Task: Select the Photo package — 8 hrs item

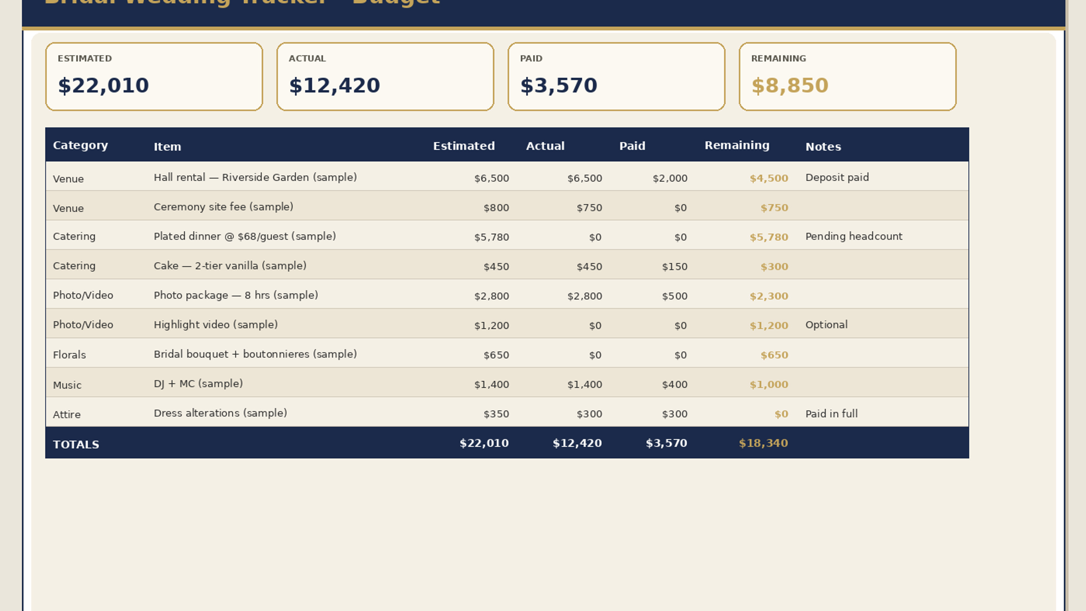Action: (236, 295)
